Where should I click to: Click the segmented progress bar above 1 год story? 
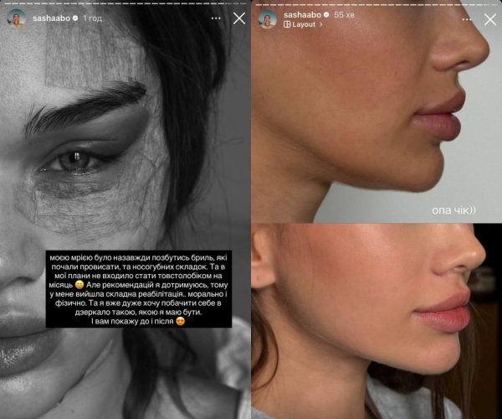[125, 3]
